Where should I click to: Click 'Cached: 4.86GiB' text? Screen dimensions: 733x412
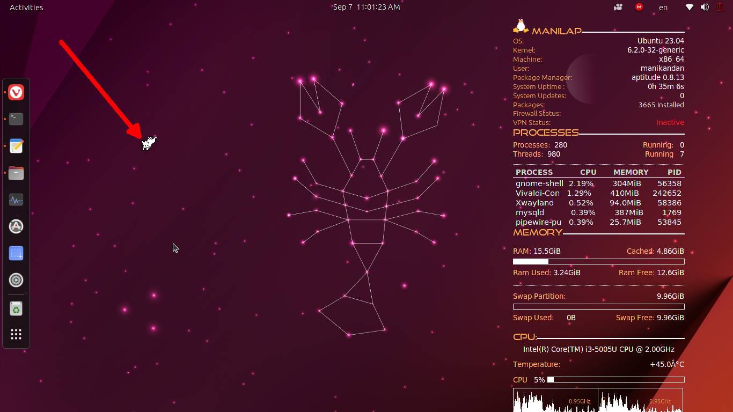pos(655,251)
